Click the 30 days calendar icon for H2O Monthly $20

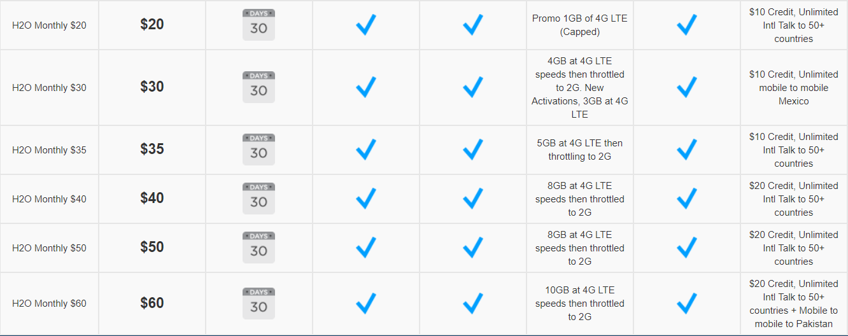[258, 25]
